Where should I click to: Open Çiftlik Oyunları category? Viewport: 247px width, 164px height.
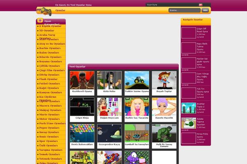click(x=49, y=66)
